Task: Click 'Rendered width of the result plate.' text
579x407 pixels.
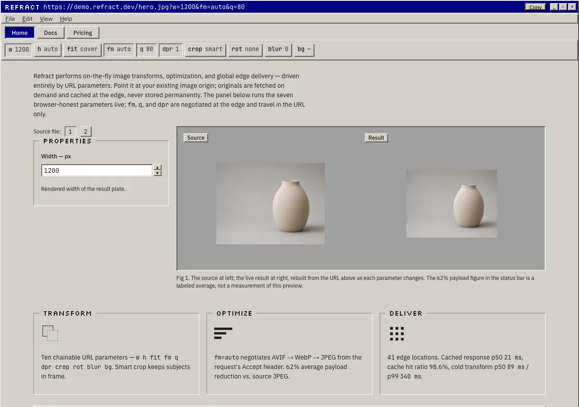Action: point(83,189)
